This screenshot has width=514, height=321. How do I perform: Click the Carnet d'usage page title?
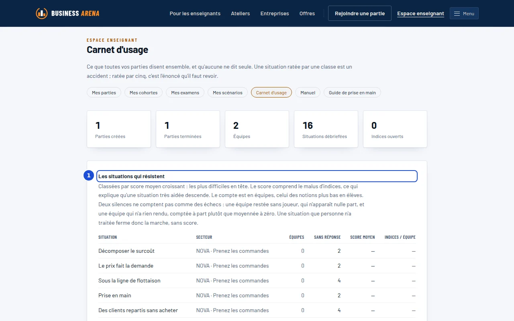click(x=117, y=50)
